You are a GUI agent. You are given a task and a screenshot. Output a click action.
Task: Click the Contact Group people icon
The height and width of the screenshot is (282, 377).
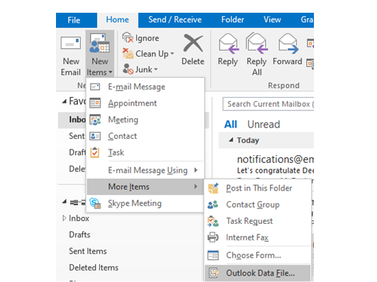[213, 205]
